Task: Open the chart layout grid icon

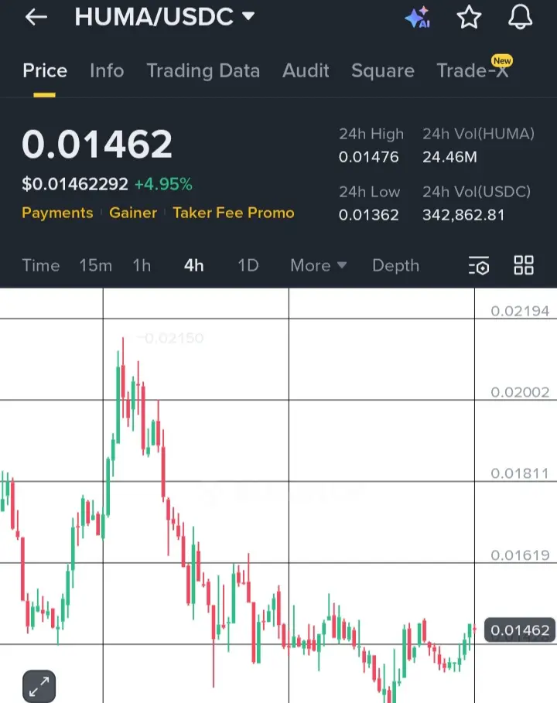Action: 524,265
